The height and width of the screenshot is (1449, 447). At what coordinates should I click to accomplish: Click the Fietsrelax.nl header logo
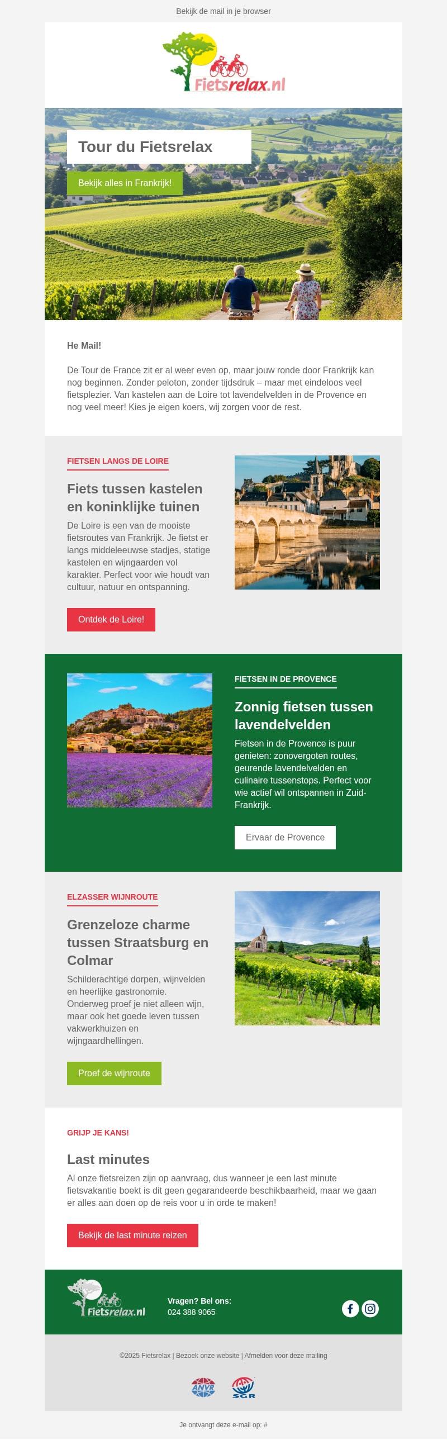click(x=224, y=62)
